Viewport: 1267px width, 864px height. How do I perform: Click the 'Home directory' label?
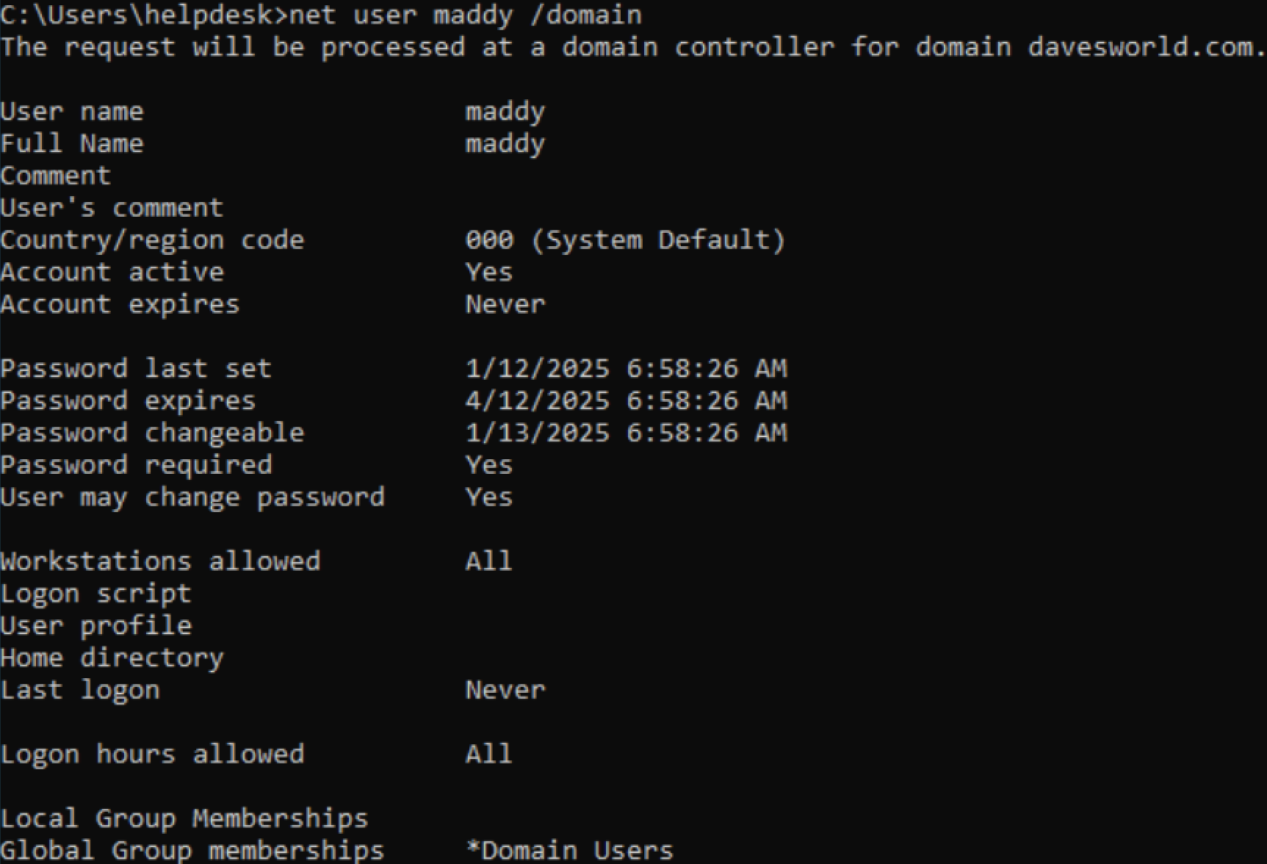(112, 658)
